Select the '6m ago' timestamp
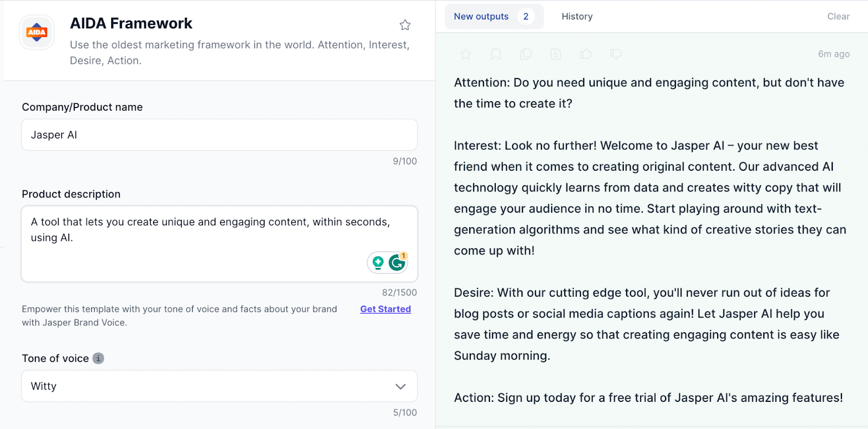This screenshot has width=868, height=429. (x=834, y=54)
